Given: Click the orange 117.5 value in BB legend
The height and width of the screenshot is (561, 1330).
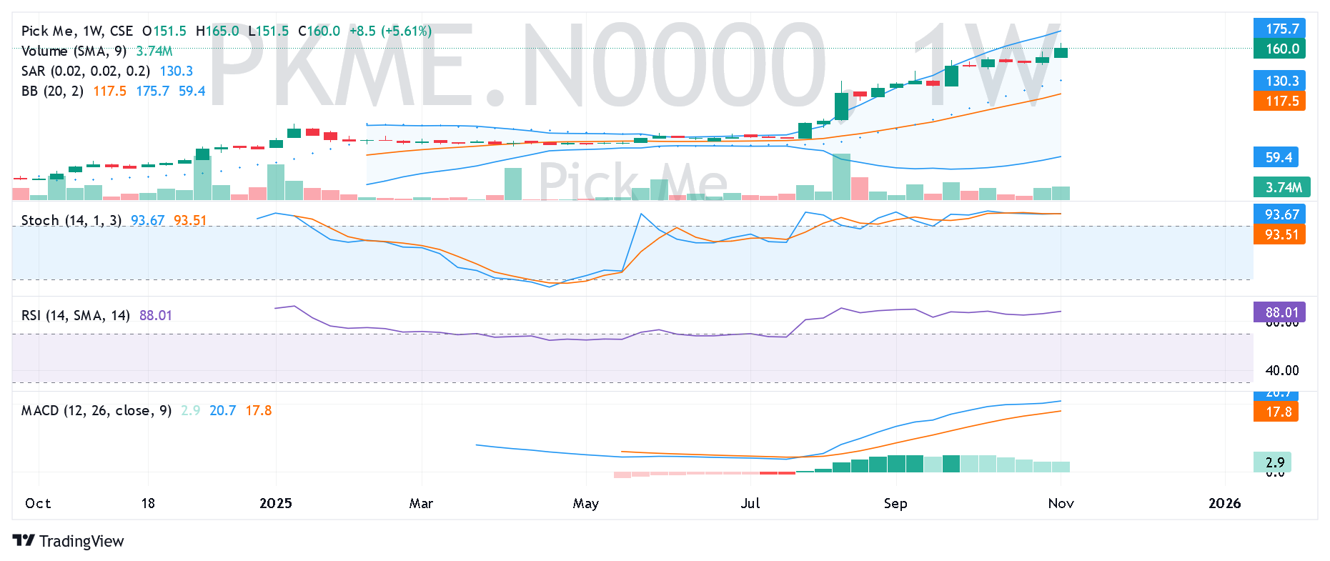Looking at the screenshot, I should tap(109, 91).
